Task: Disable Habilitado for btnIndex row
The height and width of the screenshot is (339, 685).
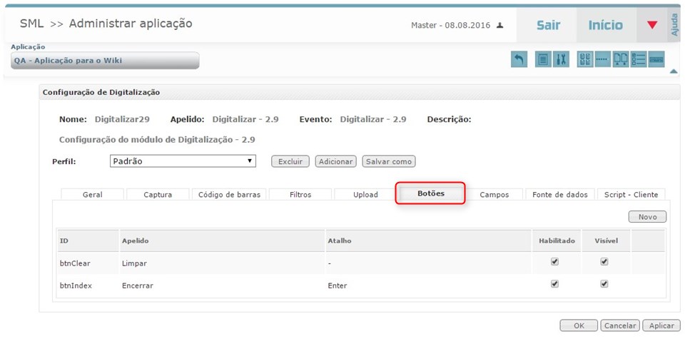Action: 554,284
